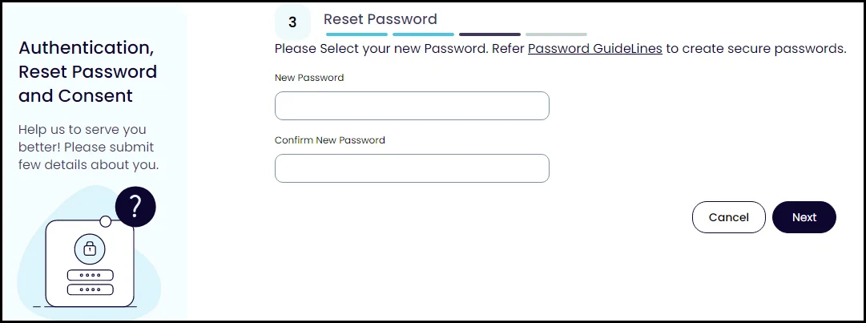Click the lower dotted password bar in the illustration

[x=90, y=289]
